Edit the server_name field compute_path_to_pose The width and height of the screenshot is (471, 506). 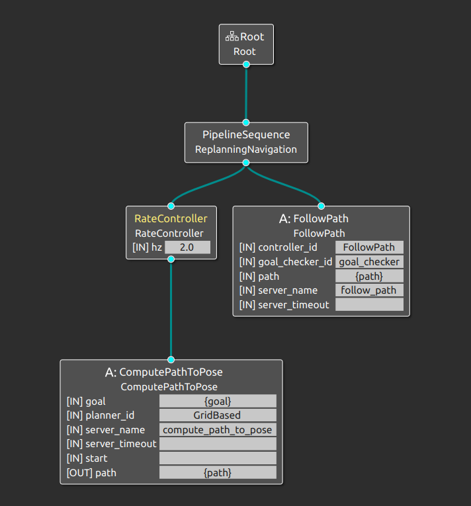click(218, 429)
